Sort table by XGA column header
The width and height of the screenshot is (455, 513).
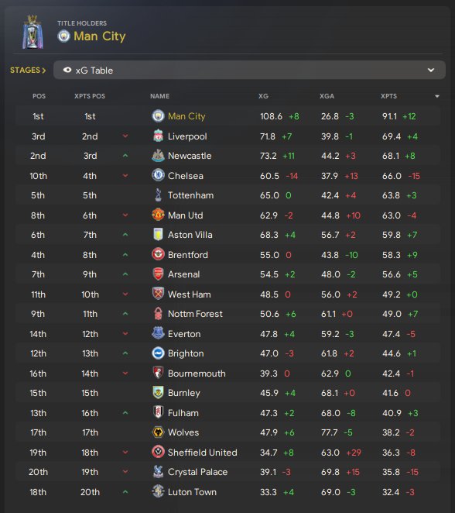coord(327,96)
